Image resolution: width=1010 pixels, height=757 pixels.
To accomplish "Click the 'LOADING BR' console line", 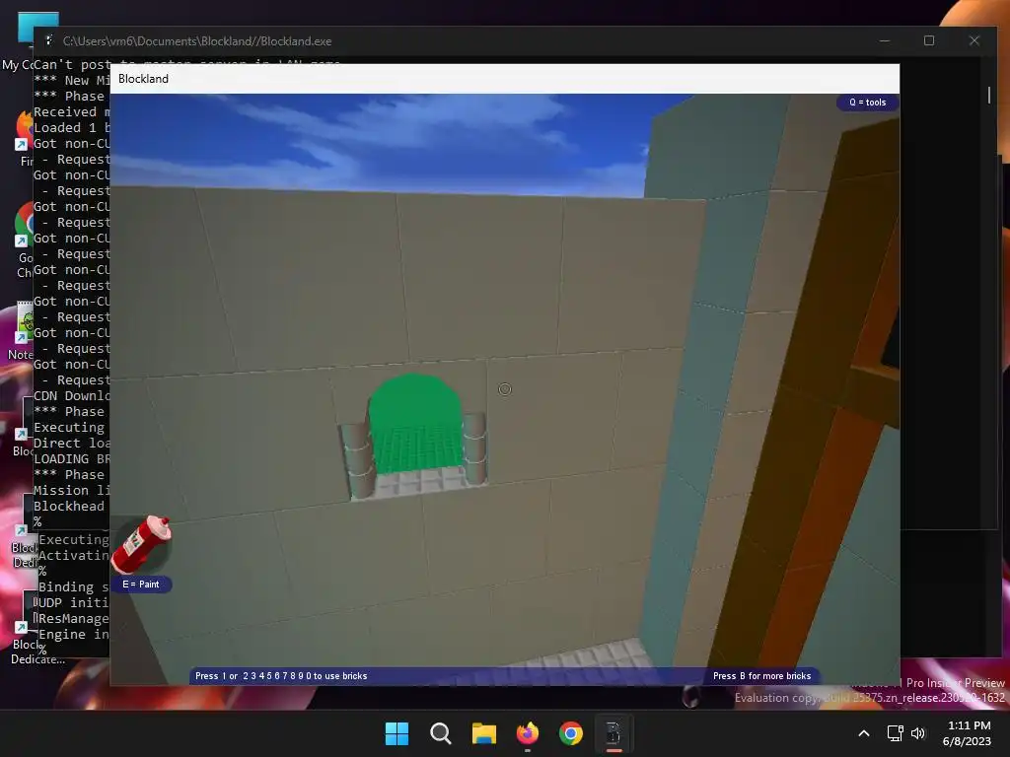I will coord(71,459).
